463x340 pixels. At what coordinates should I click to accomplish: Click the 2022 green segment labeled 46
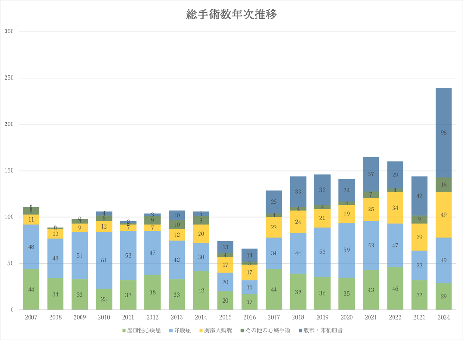click(x=395, y=288)
